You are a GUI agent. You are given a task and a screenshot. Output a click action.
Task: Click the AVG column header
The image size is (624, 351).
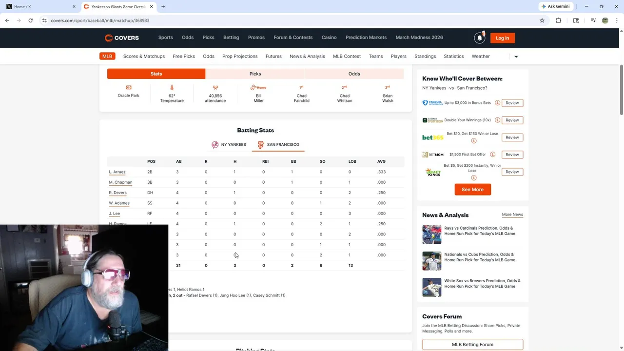(x=381, y=161)
